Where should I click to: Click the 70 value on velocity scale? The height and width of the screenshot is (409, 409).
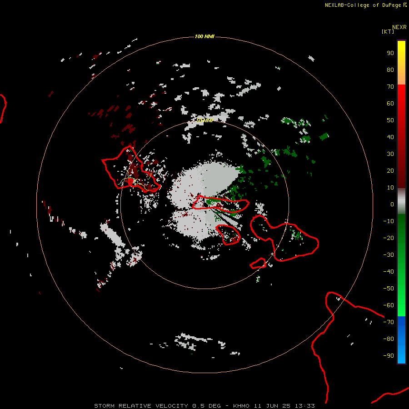tap(390, 87)
